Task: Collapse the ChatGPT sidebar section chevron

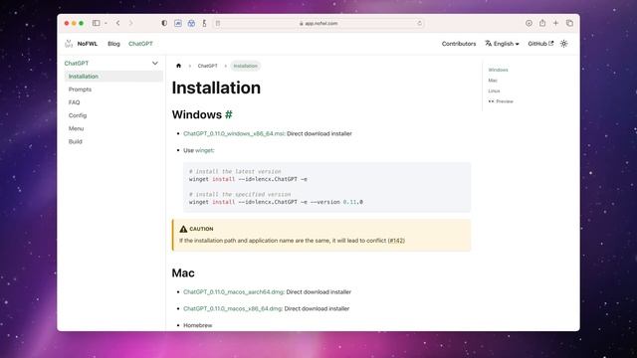Action: (155, 64)
